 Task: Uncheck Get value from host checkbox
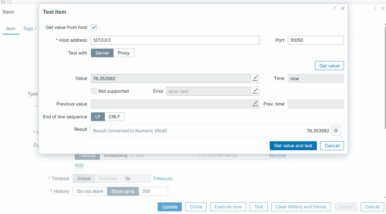(94, 27)
